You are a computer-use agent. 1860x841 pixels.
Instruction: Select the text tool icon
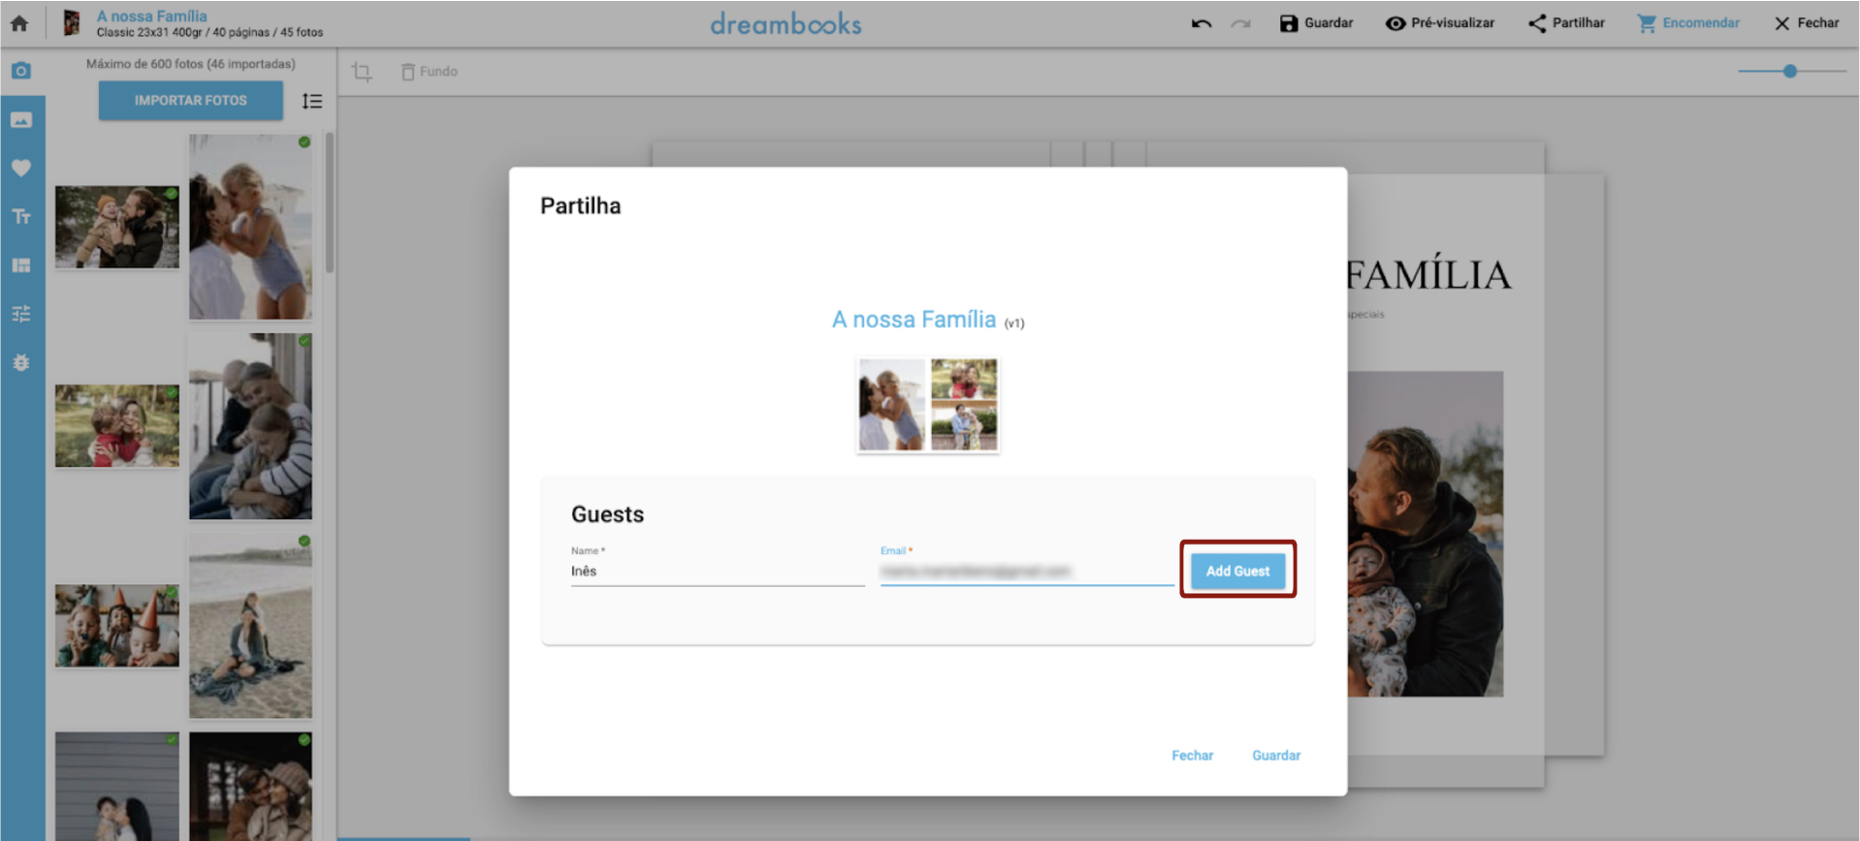[x=21, y=216]
